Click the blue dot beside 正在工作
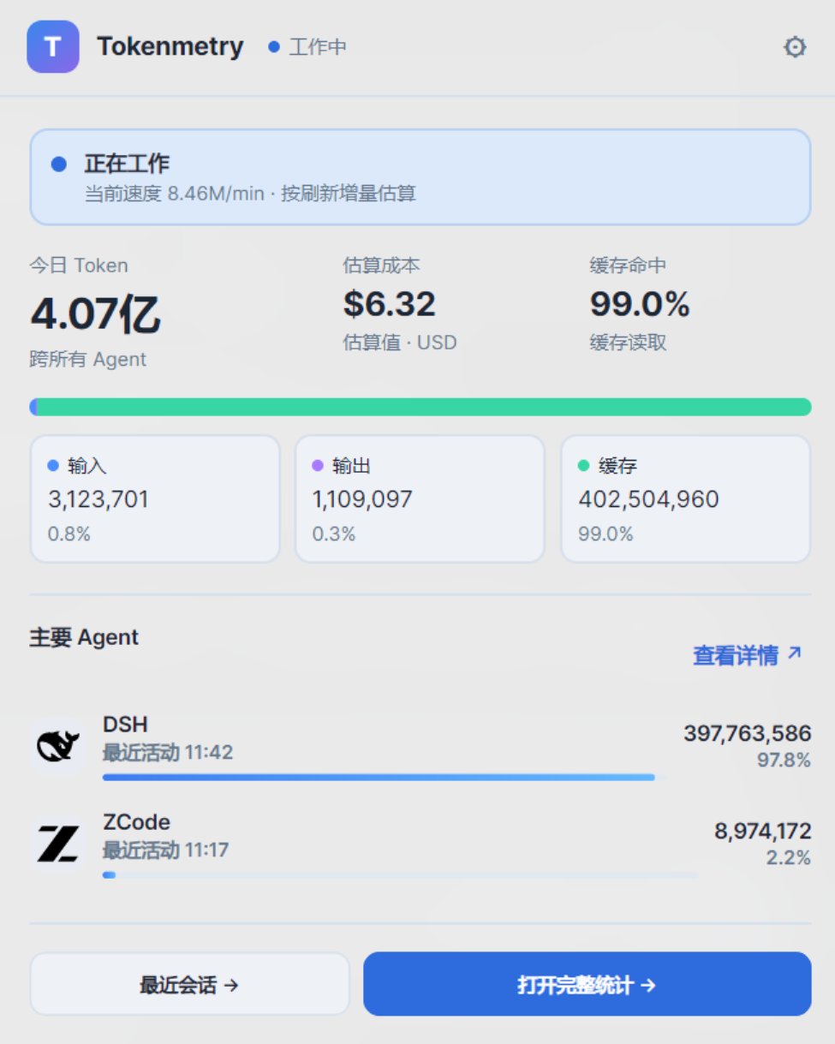 pos(59,164)
